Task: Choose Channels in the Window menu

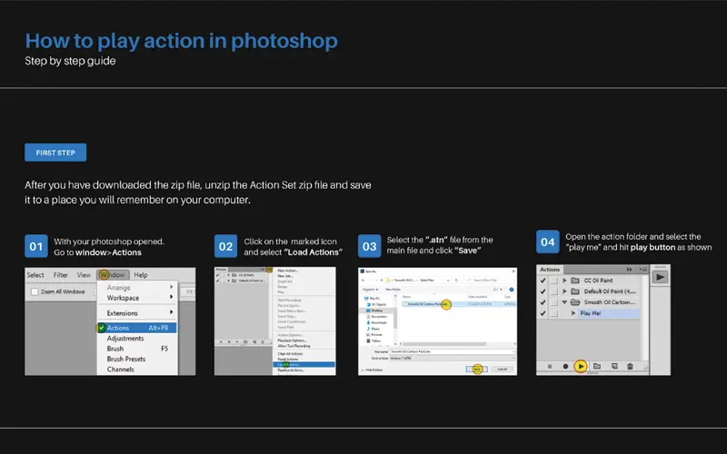Action: 121,370
